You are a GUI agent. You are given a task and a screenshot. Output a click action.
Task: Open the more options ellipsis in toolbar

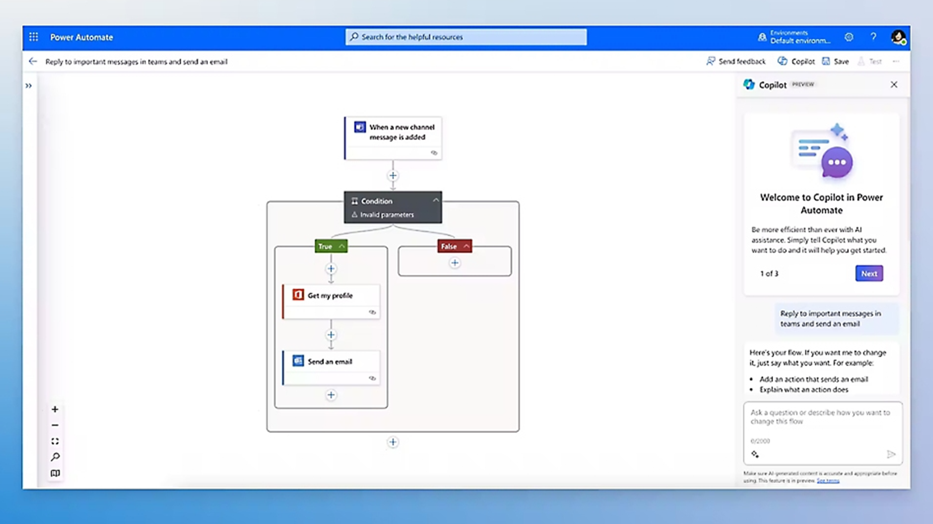tap(896, 61)
